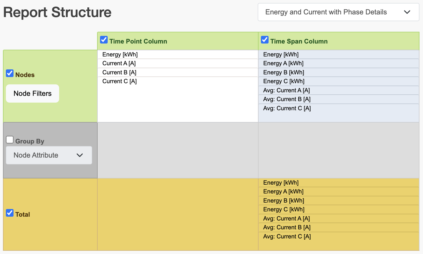Expand the Node Attribute dropdown

pos(49,155)
